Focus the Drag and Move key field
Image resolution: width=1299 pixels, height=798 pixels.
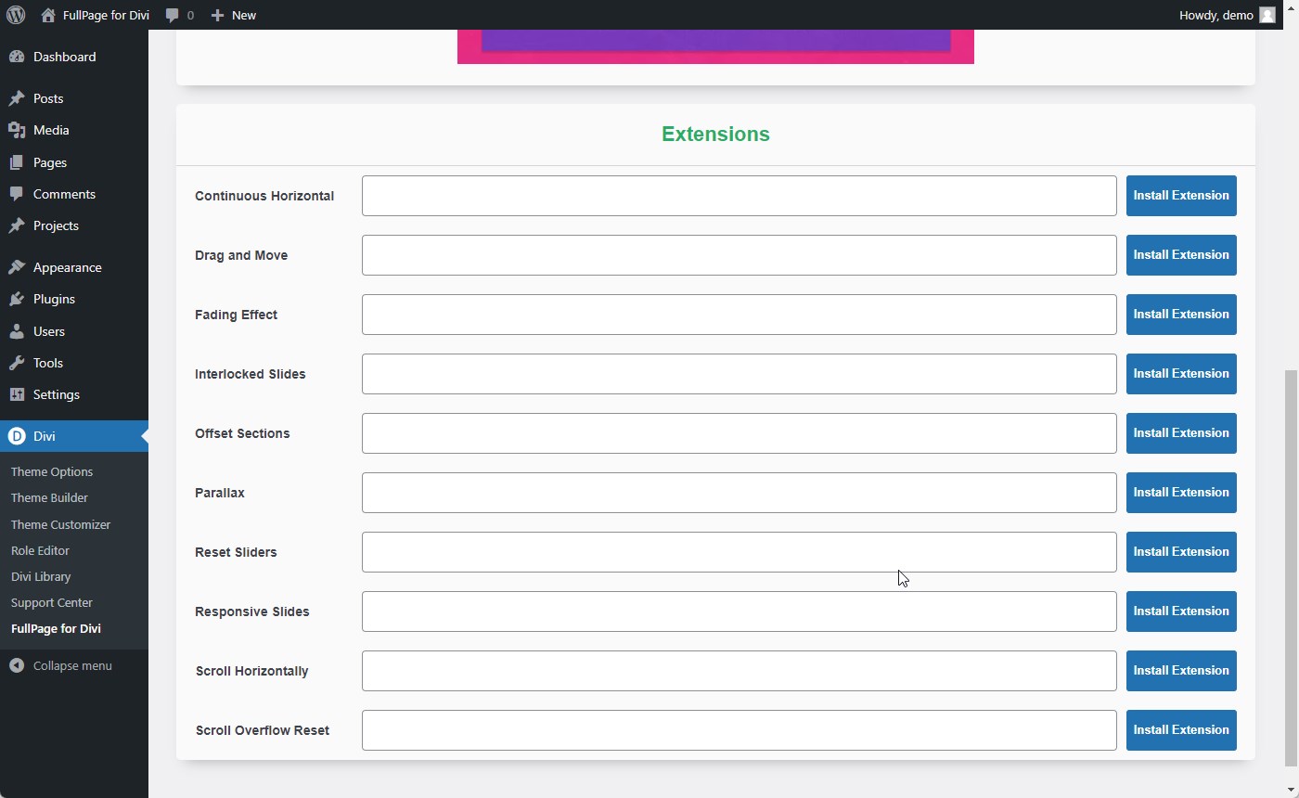(x=740, y=255)
